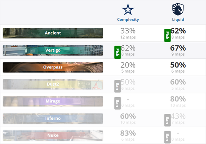
Task: Select the Vertigo map banner
Action: tap(53, 50)
